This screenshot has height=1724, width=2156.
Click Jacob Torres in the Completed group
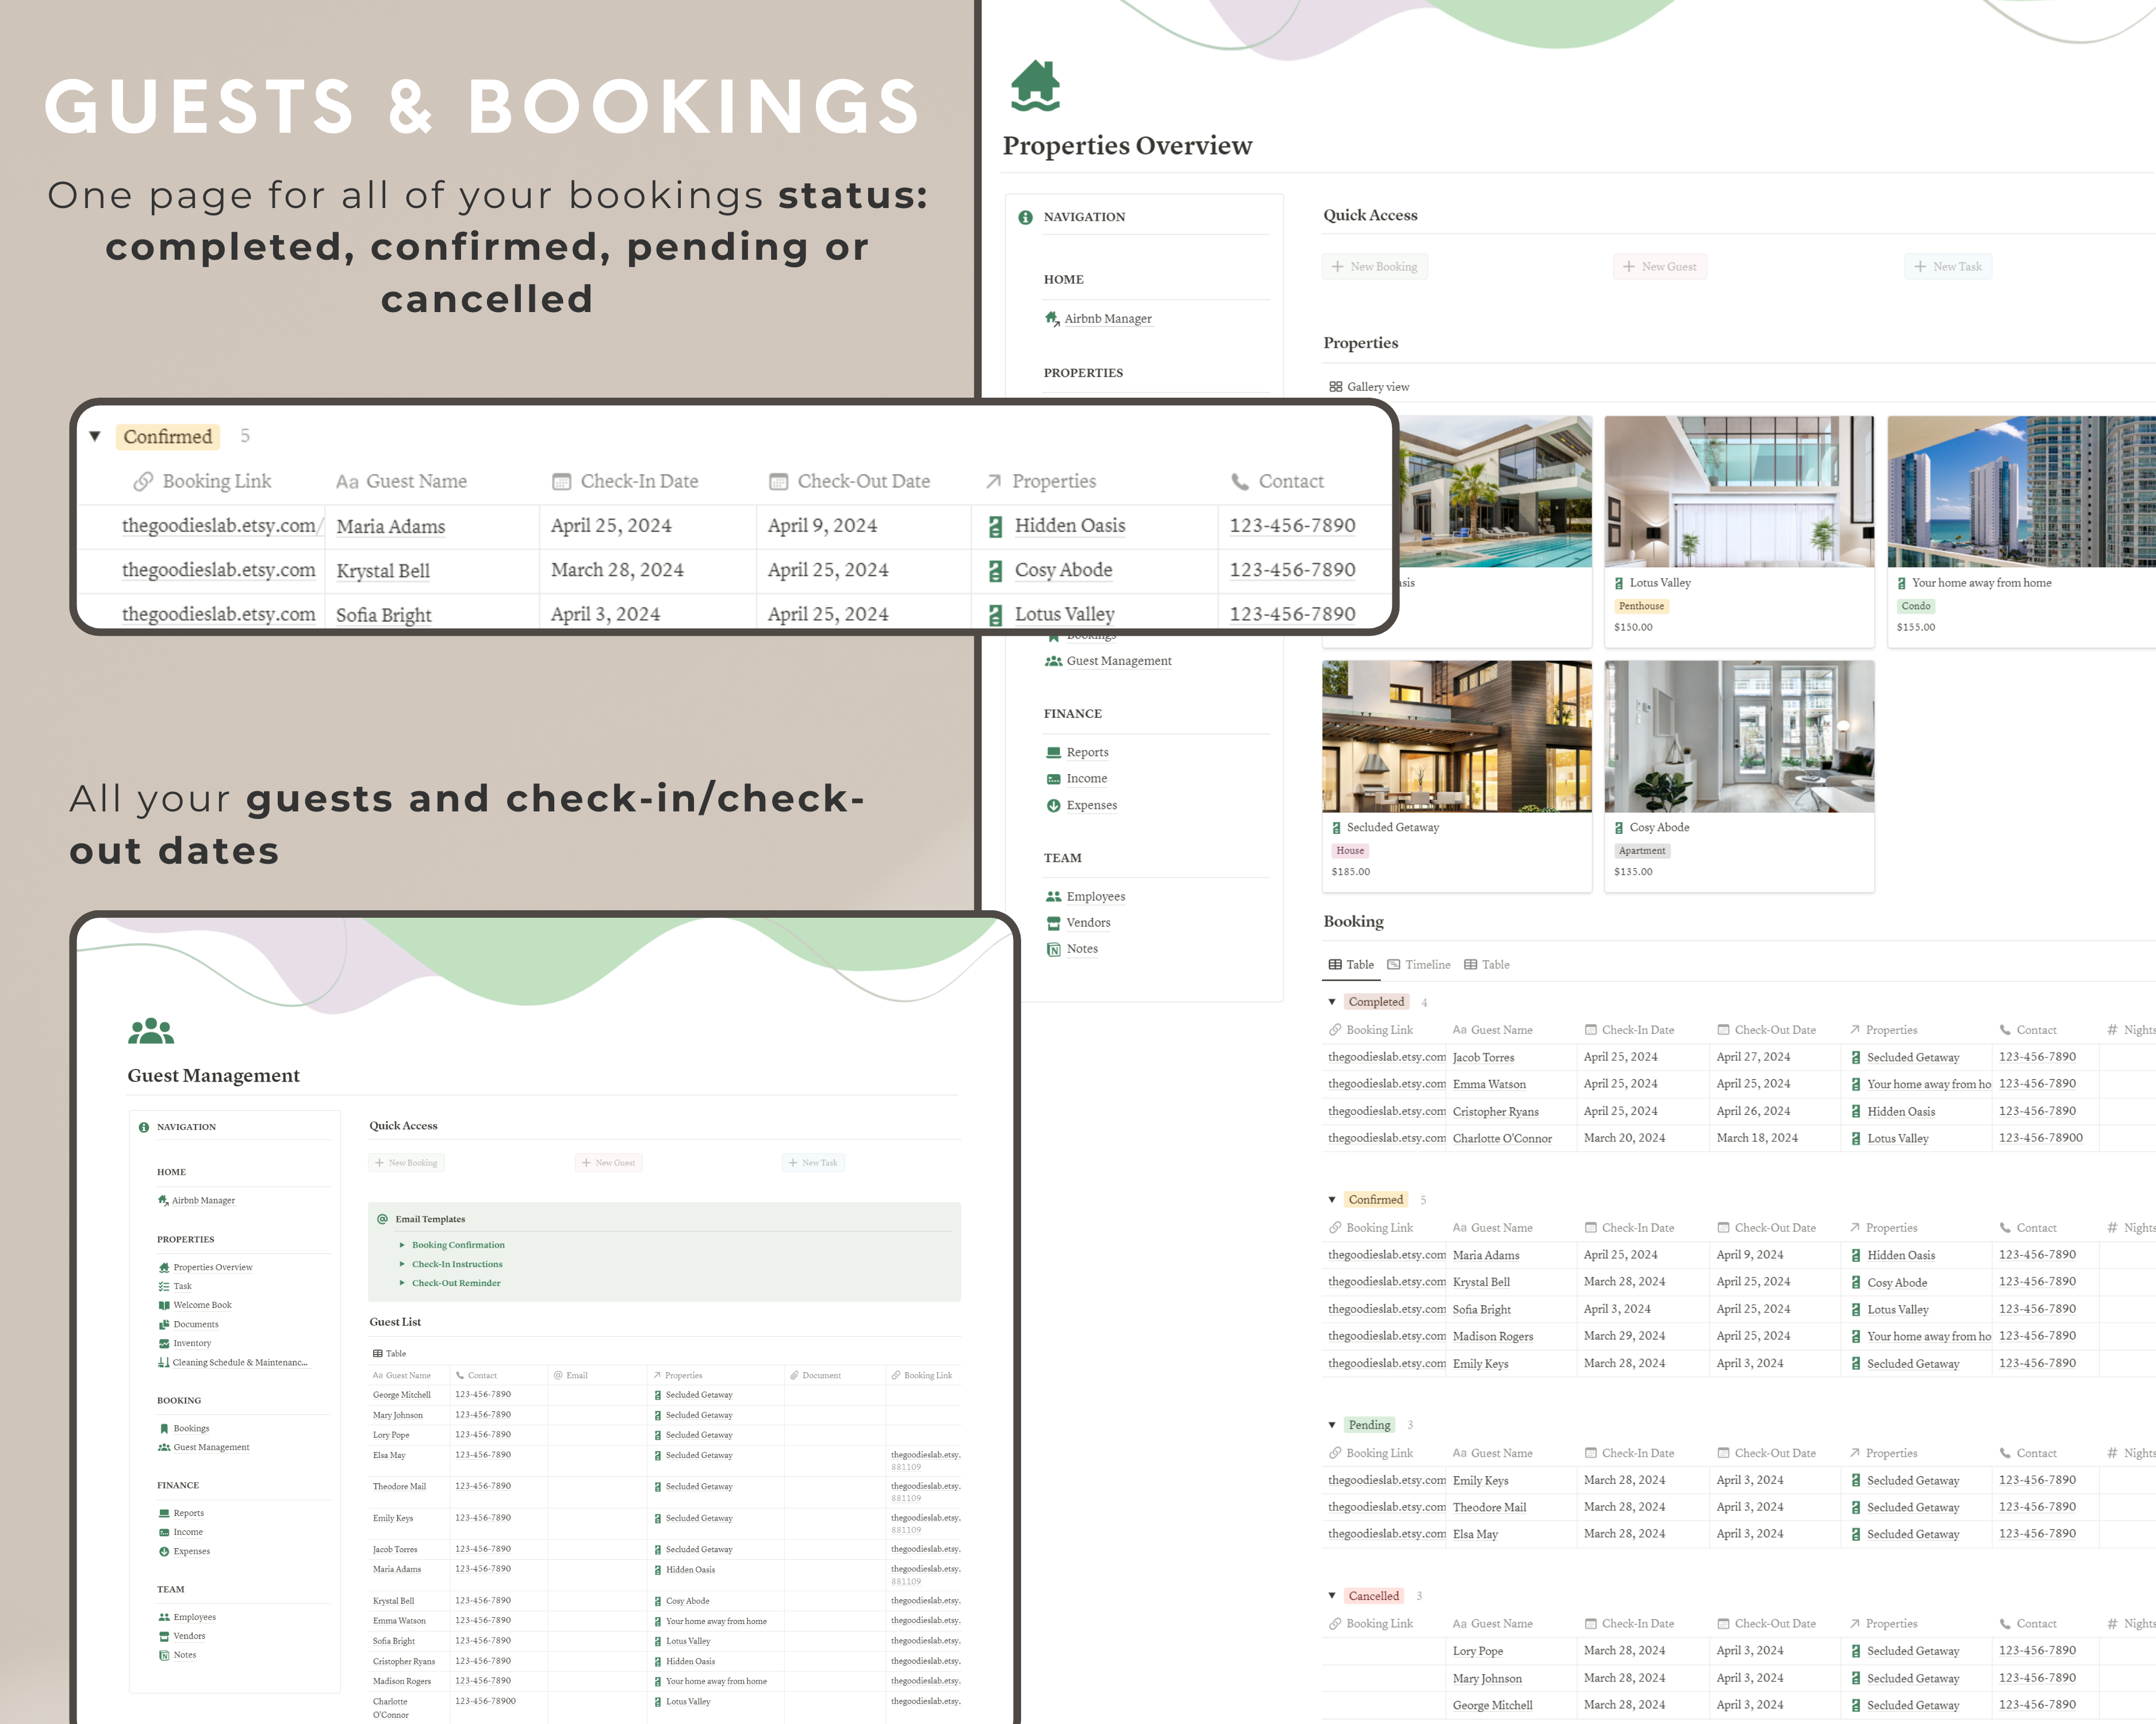pos(1483,1057)
